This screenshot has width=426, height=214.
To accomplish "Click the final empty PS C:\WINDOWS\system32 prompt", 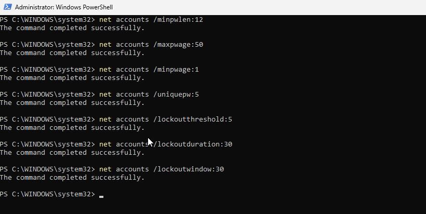I will [x=48, y=194].
